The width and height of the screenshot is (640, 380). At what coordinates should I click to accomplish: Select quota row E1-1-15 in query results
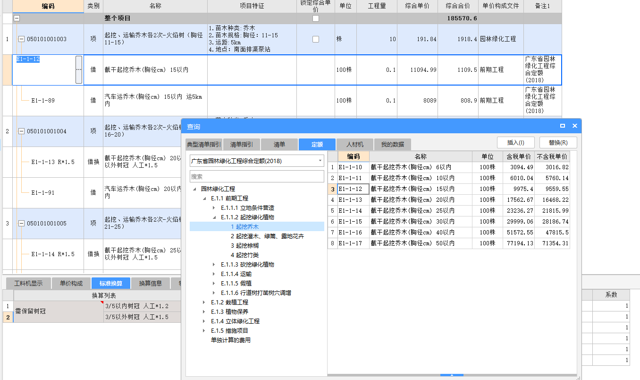click(448, 222)
